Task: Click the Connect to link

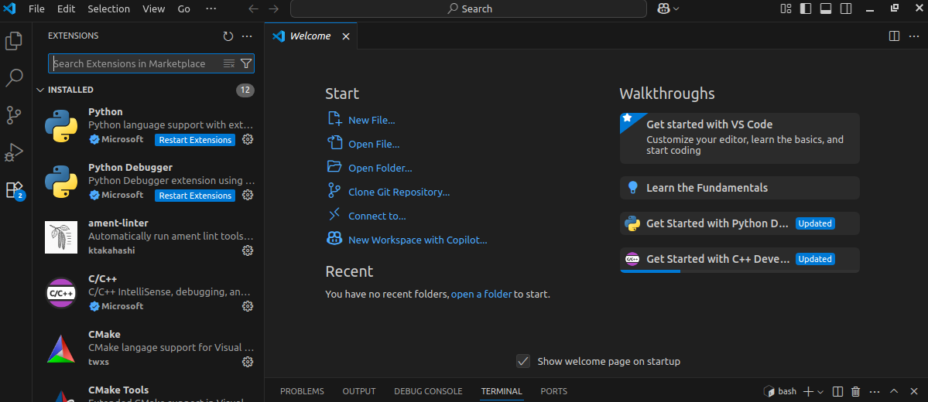Action: click(x=377, y=216)
